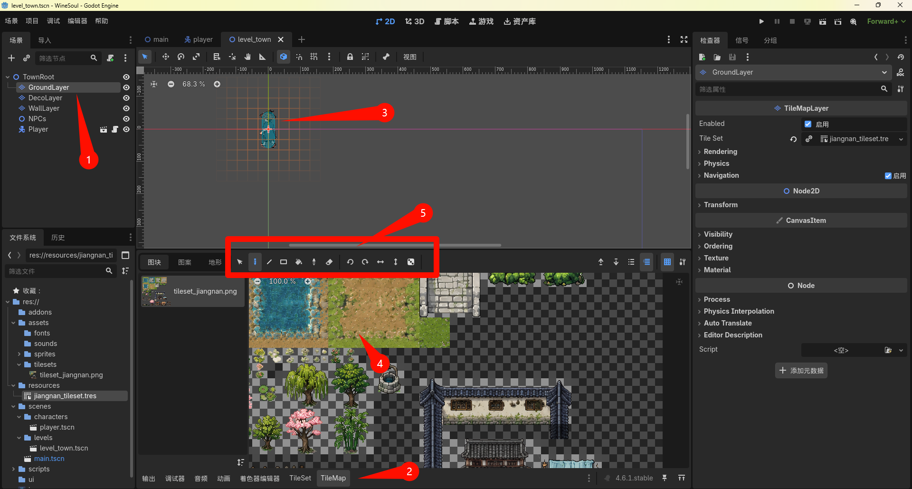Open the Forward+ renderer dropdown
The image size is (912, 489).
pos(886,21)
